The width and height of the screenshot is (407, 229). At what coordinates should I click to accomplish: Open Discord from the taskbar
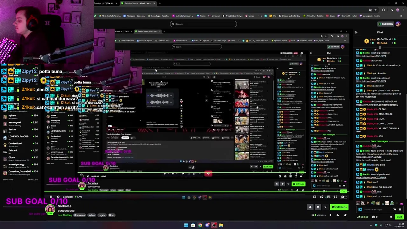tap(207, 226)
